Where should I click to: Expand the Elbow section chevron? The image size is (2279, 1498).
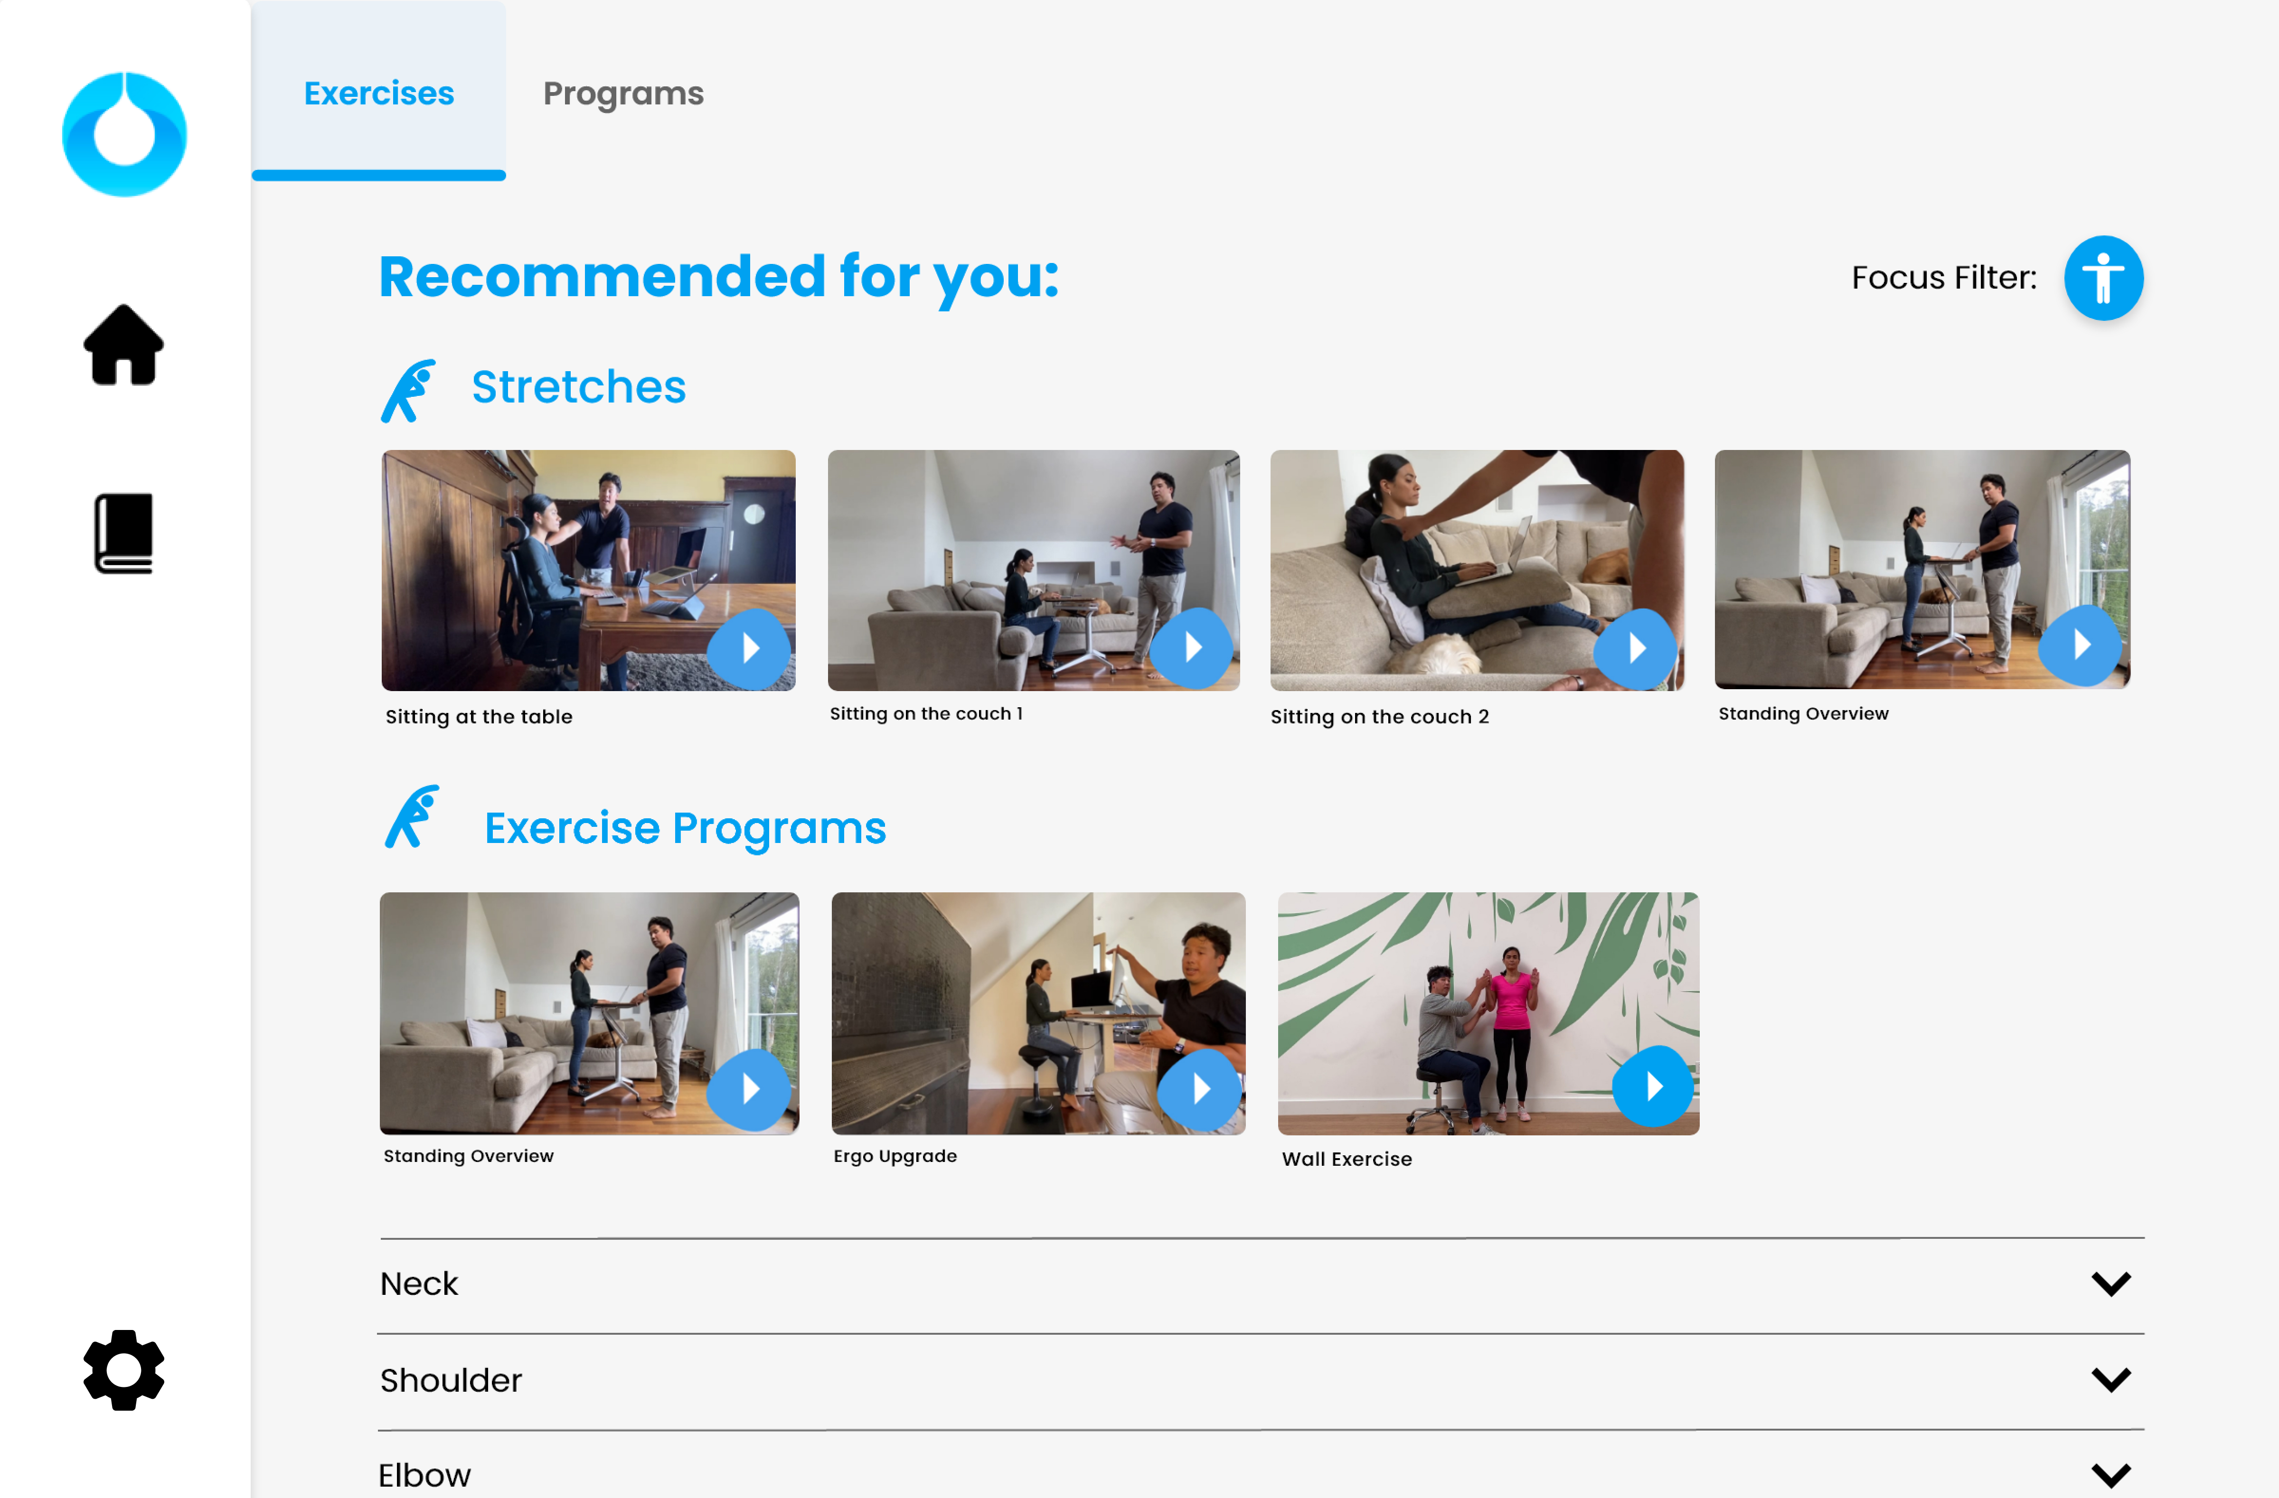coord(2110,1475)
